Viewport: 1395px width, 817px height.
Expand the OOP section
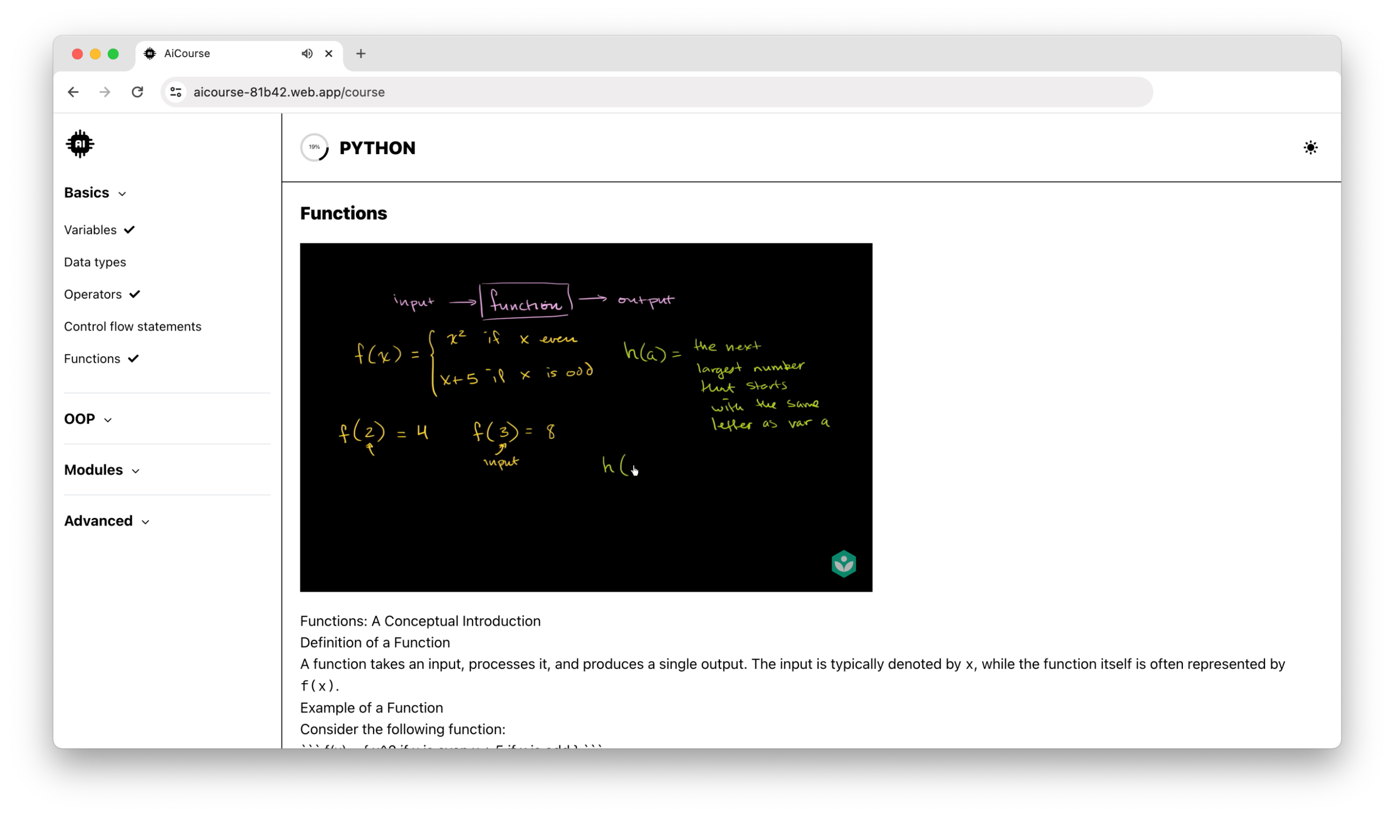pyautogui.click(x=88, y=419)
